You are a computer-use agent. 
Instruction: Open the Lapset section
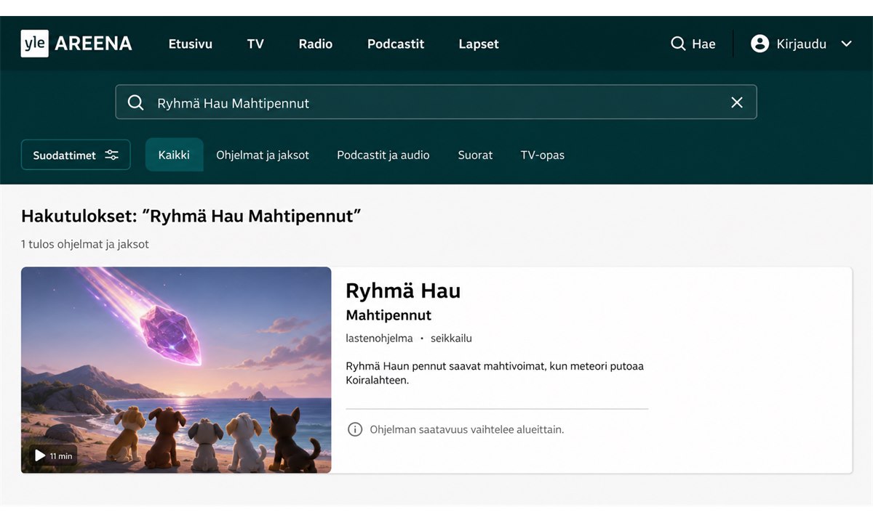pos(479,44)
